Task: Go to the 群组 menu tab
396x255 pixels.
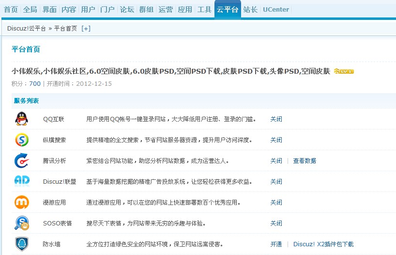Action: click(x=146, y=10)
